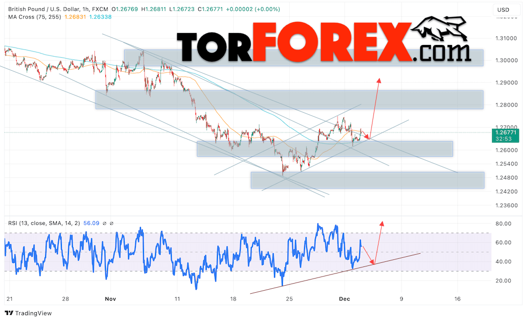Click the 1.26000 price axis label
The image size is (527, 321).
click(506, 150)
